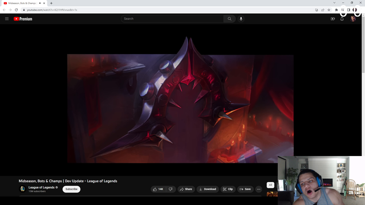
Task: Expand the tab search chevron
Action: [334, 3]
